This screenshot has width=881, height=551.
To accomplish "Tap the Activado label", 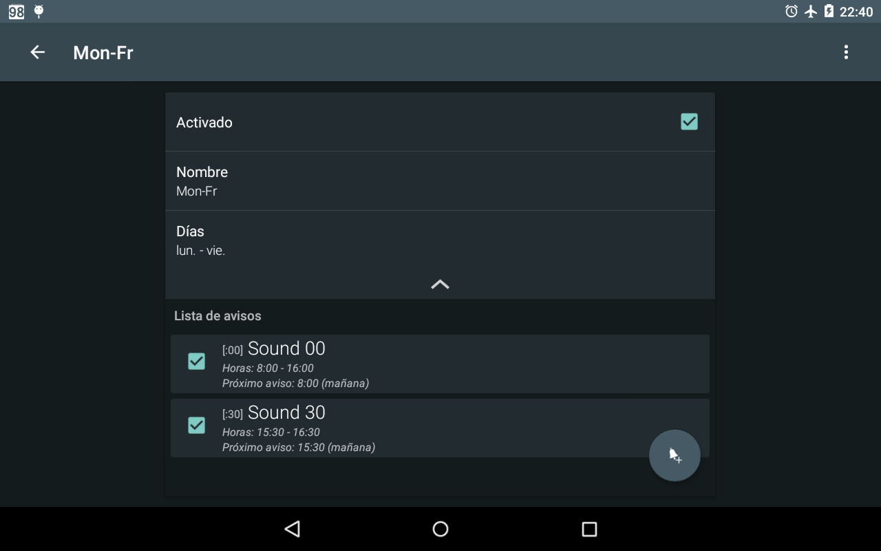I will coord(204,123).
